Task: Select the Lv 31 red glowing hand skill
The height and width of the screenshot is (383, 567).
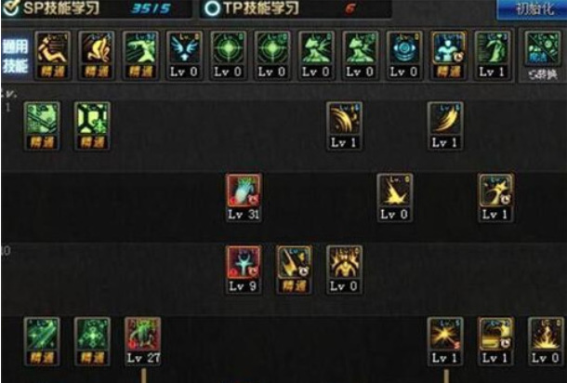Action: tap(244, 197)
